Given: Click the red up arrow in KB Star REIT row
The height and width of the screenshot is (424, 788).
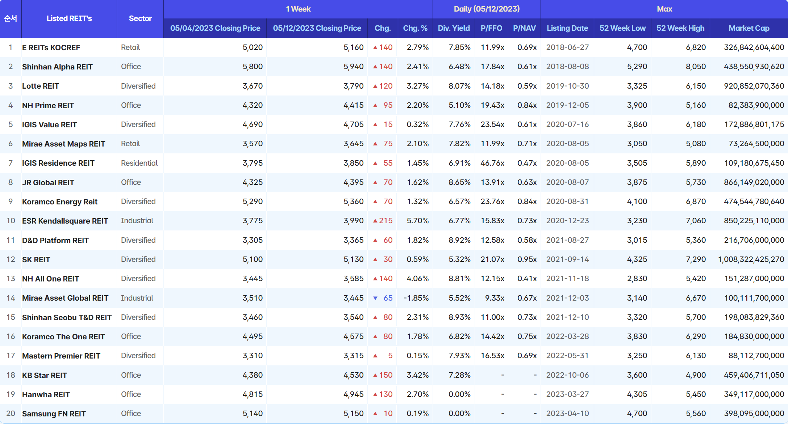Looking at the screenshot, I should [375, 376].
